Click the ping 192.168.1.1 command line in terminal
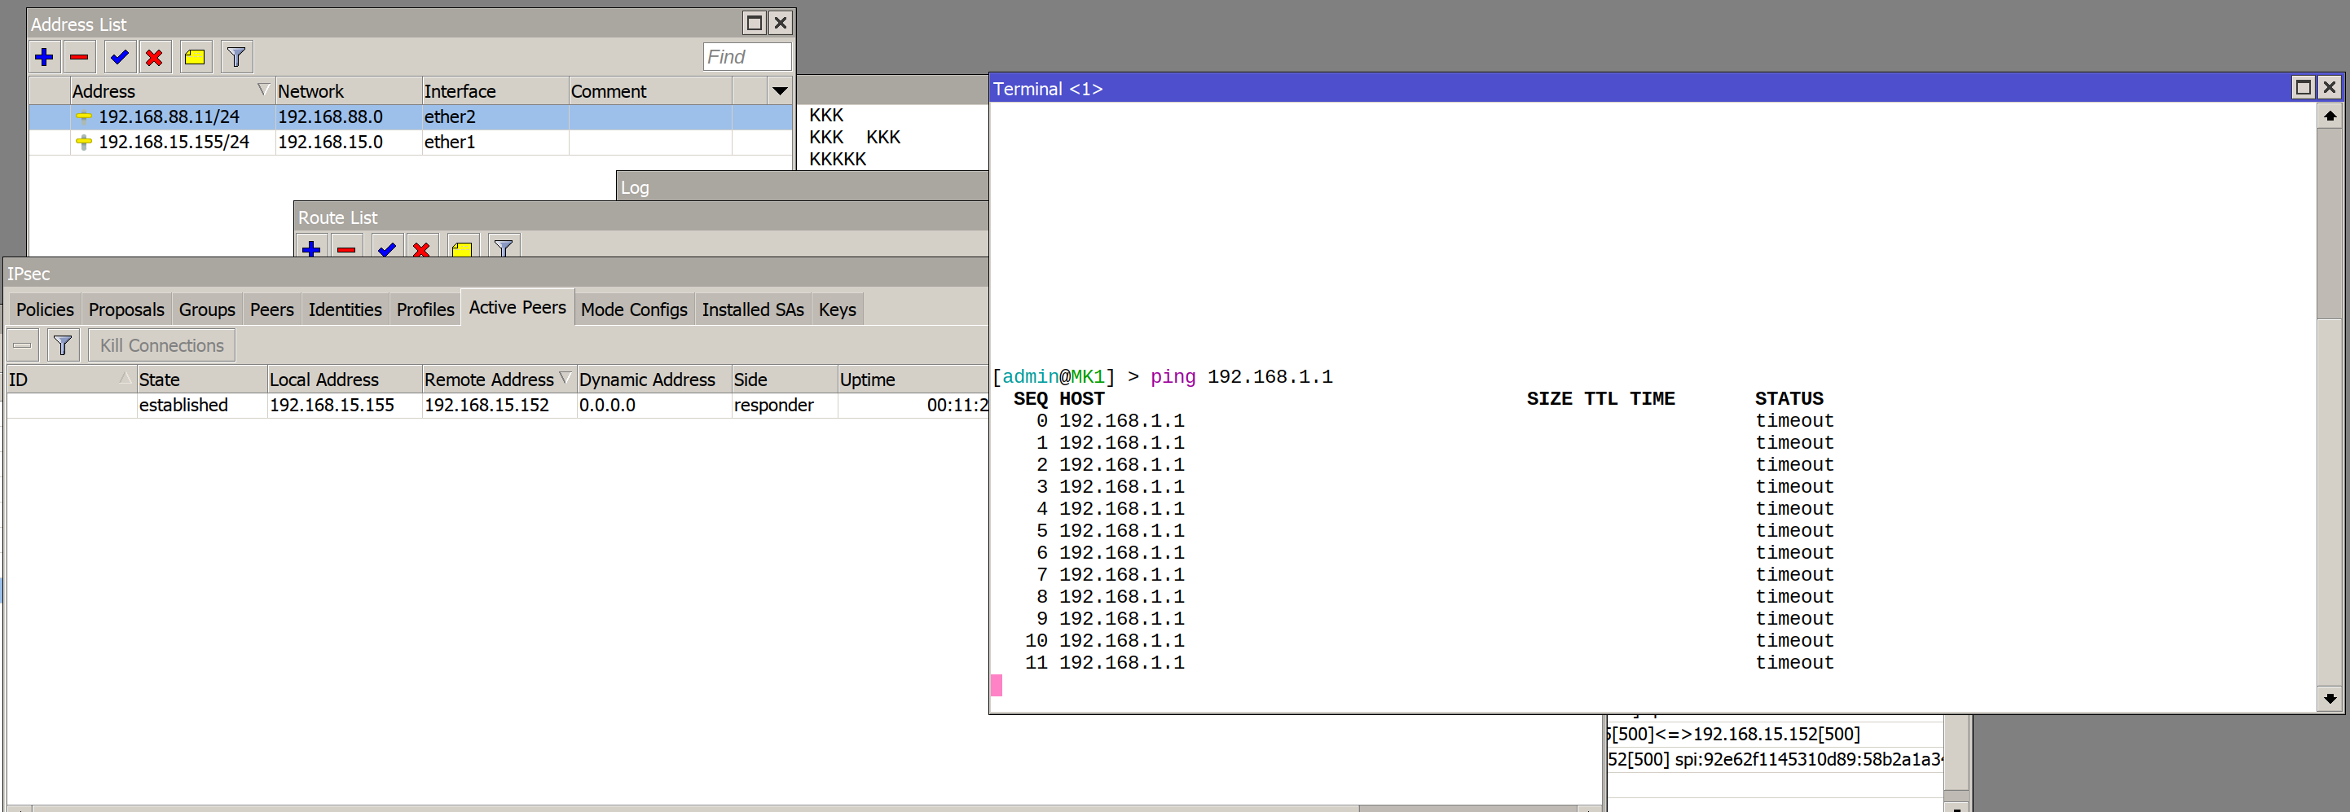Image resolution: width=2350 pixels, height=812 pixels. coord(1162,377)
